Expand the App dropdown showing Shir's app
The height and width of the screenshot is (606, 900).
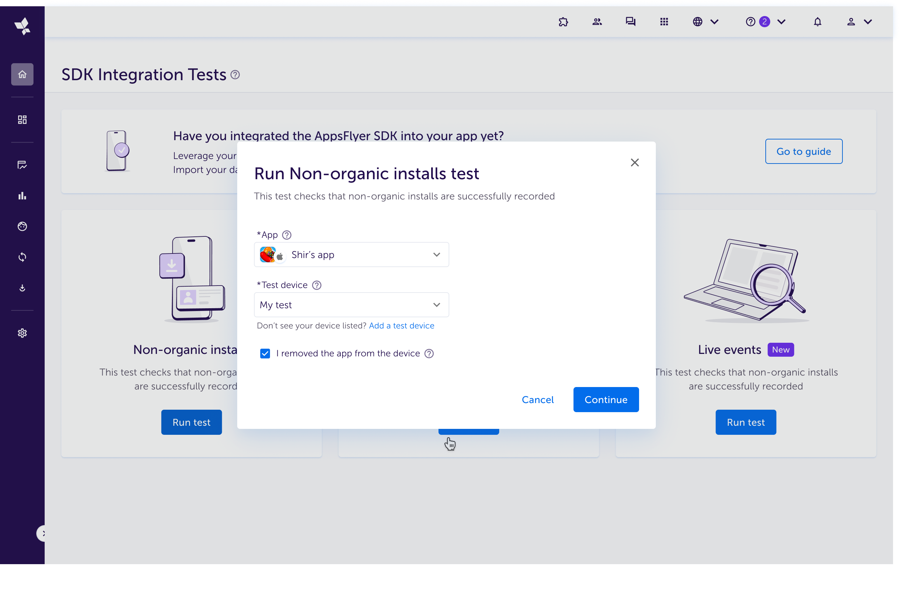click(351, 255)
